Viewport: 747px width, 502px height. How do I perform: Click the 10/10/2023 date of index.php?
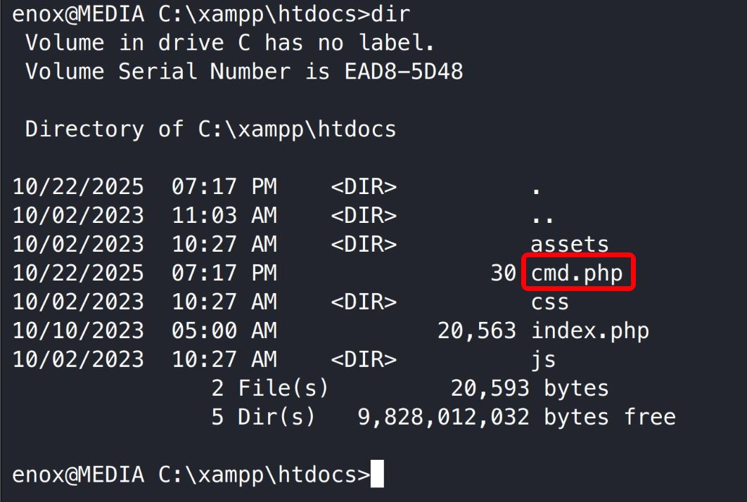pyautogui.click(x=78, y=330)
